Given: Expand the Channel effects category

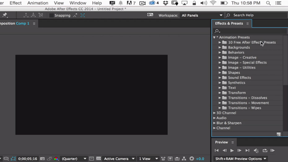Looking at the screenshot, I should click(214, 128).
